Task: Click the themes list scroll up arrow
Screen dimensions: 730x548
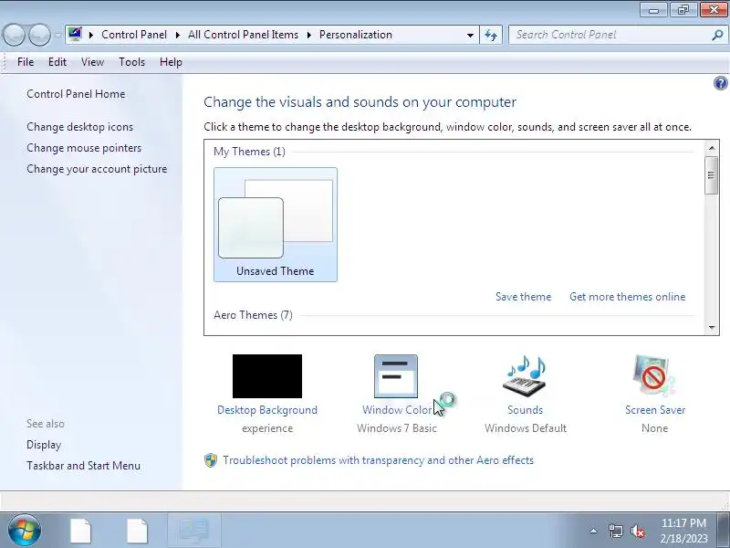Action: coord(712,149)
